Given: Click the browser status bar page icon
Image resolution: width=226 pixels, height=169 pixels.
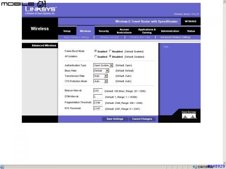Looking at the screenshot, I should [x=2, y=167].
